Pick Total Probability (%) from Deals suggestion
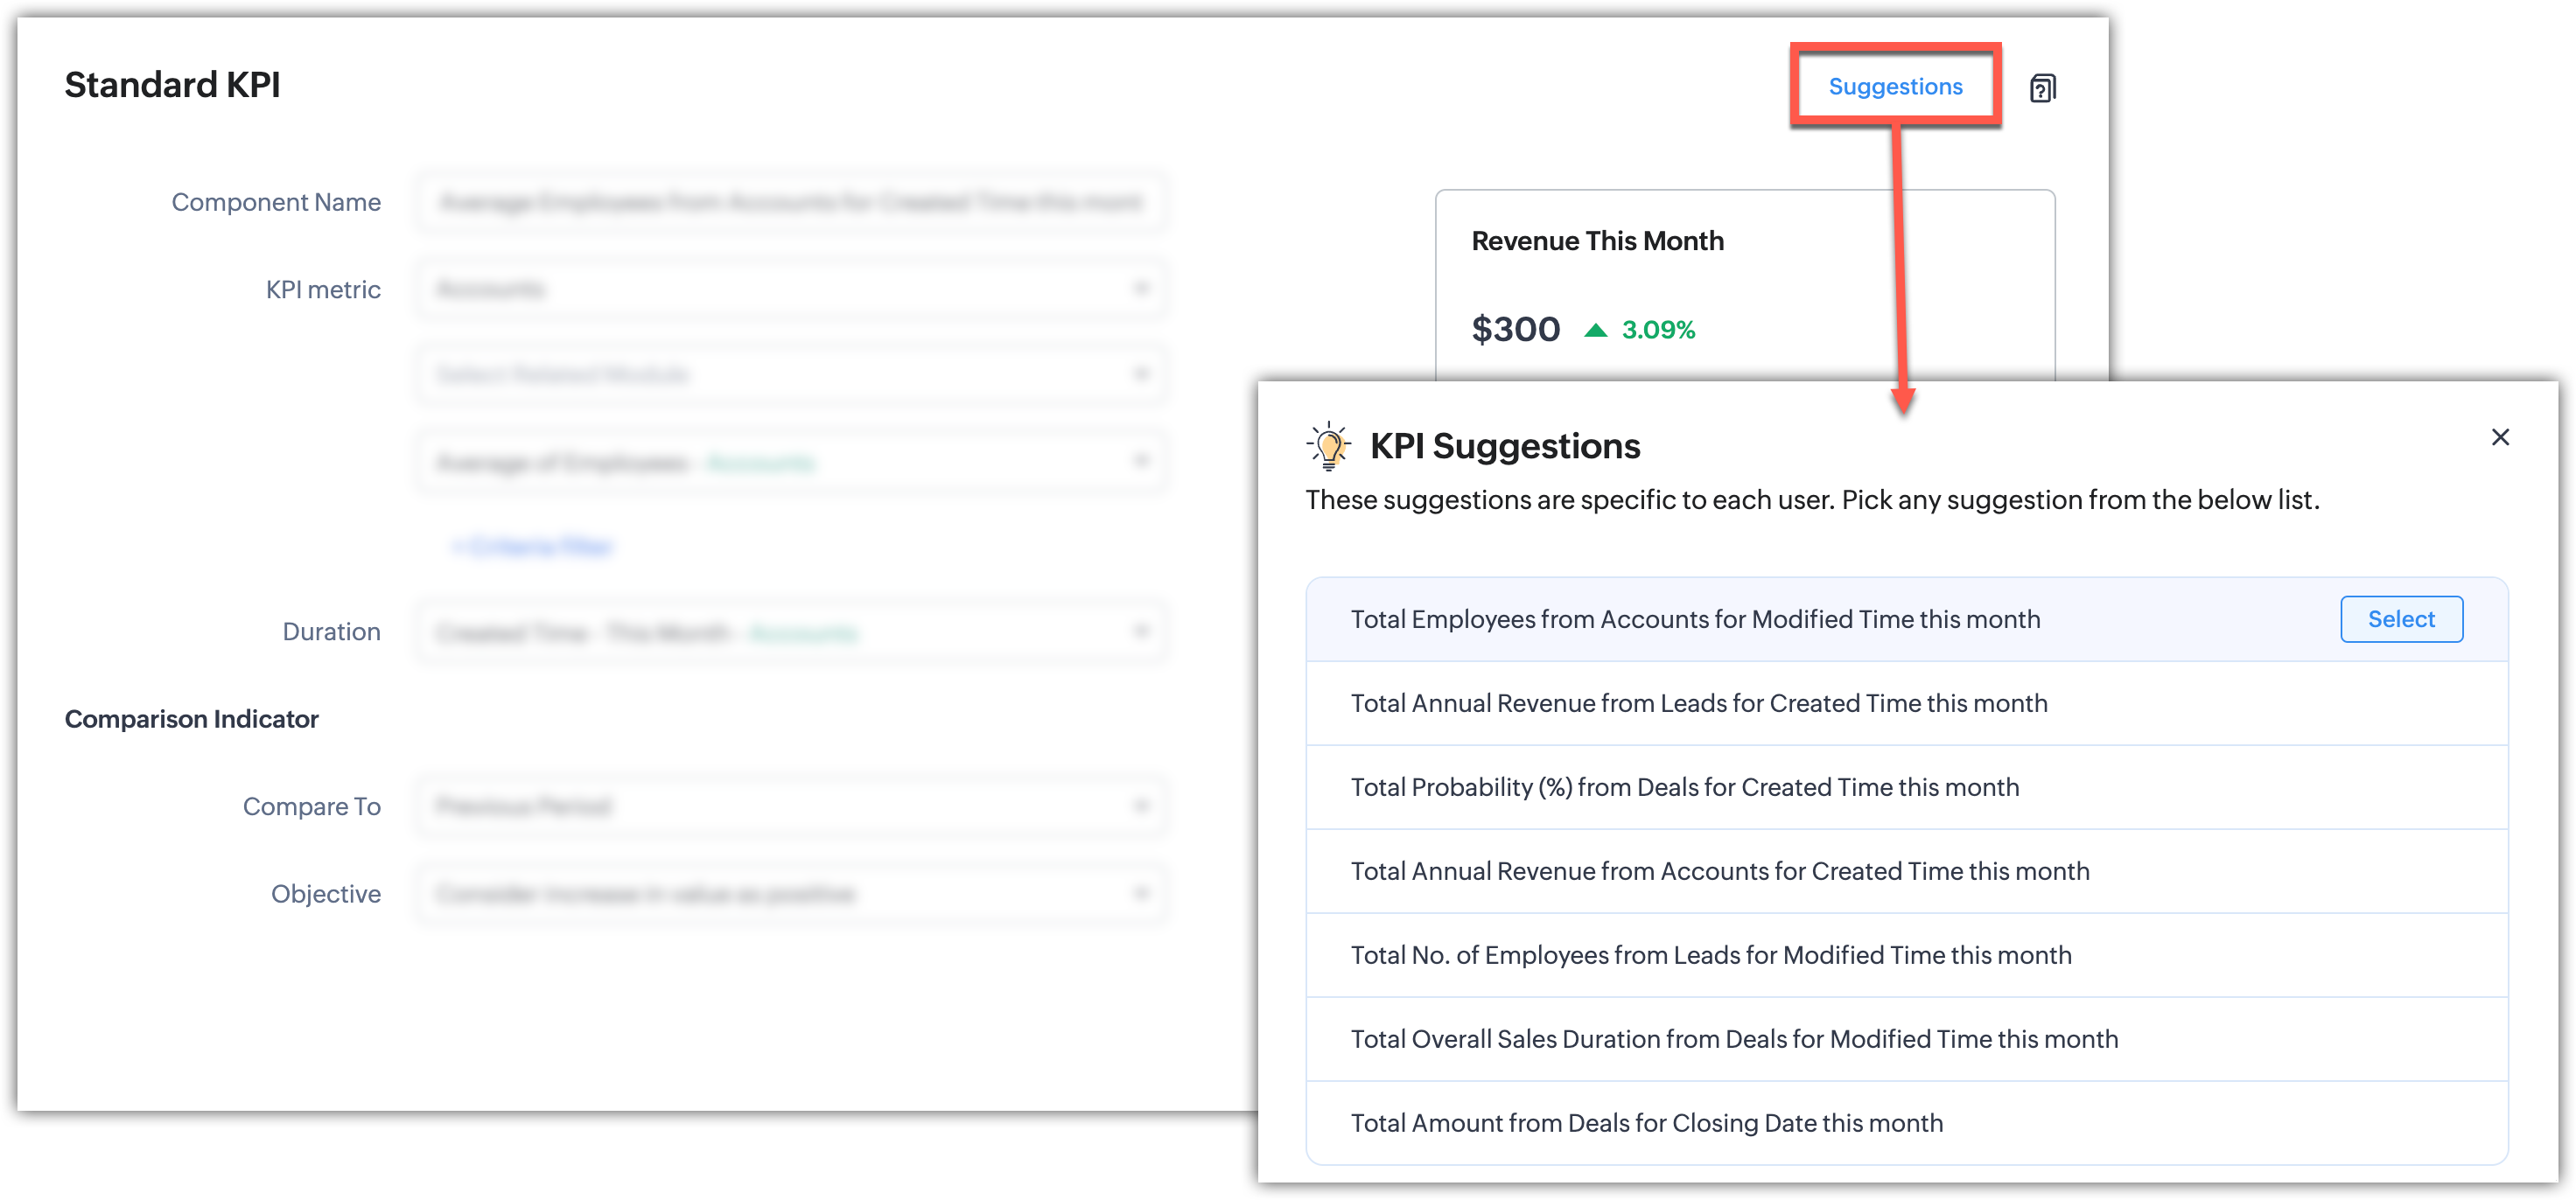Screen dimensions: 2576x1200 (x=1684, y=787)
